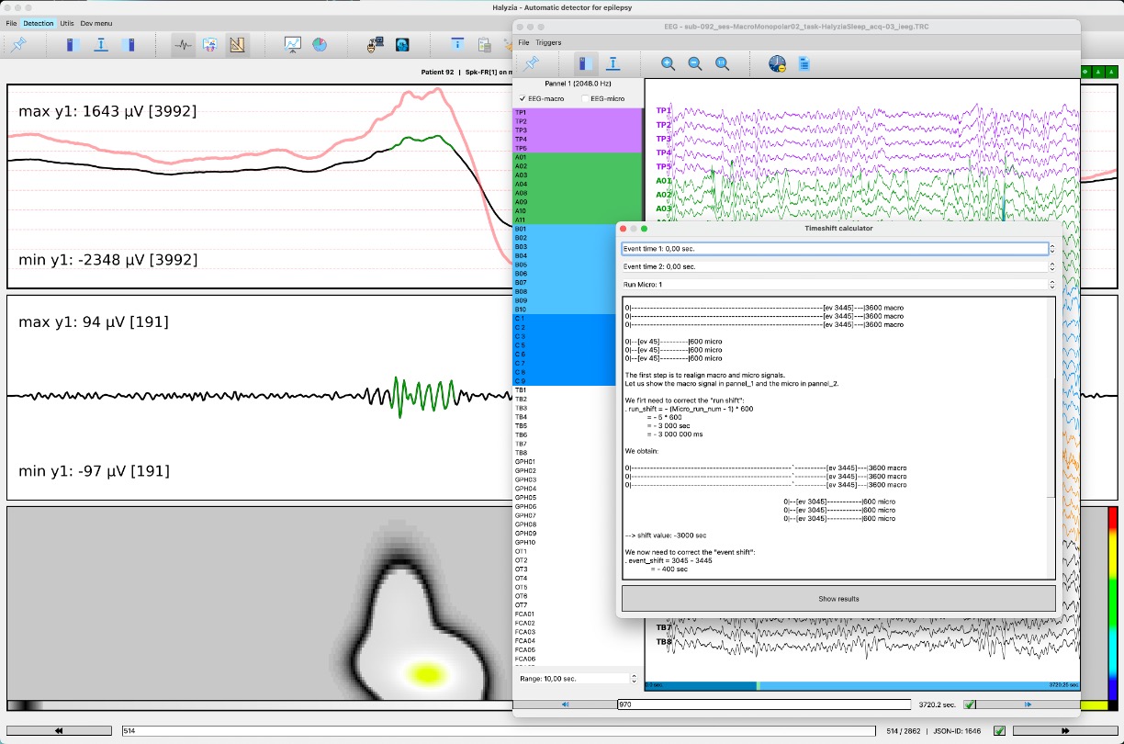Click the pie chart icon in main toolbar
The height and width of the screenshot is (744, 1124).
(x=320, y=44)
